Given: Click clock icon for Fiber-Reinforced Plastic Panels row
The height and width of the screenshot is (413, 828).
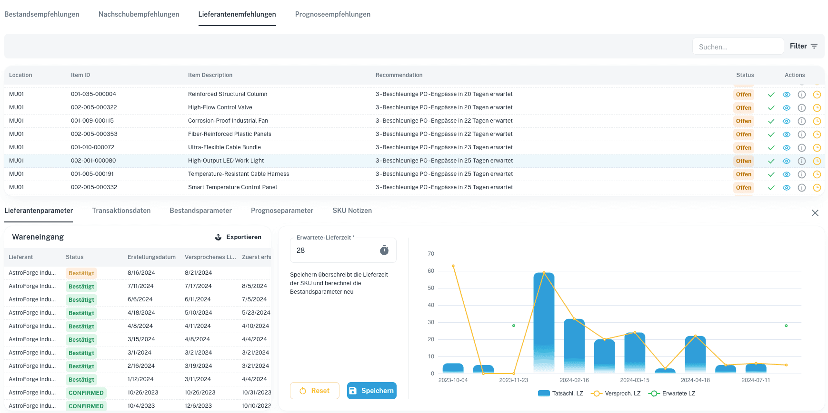Looking at the screenshot, I should (x=817, y=134).
